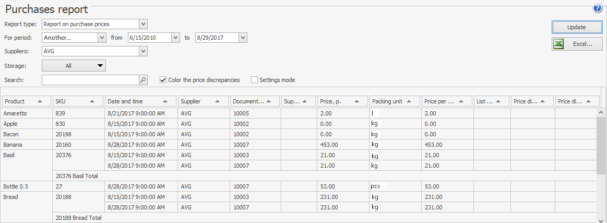Screen dimensions: 607x223
Task: Open the from date picker arrow
Action: [x=176, y=38]
